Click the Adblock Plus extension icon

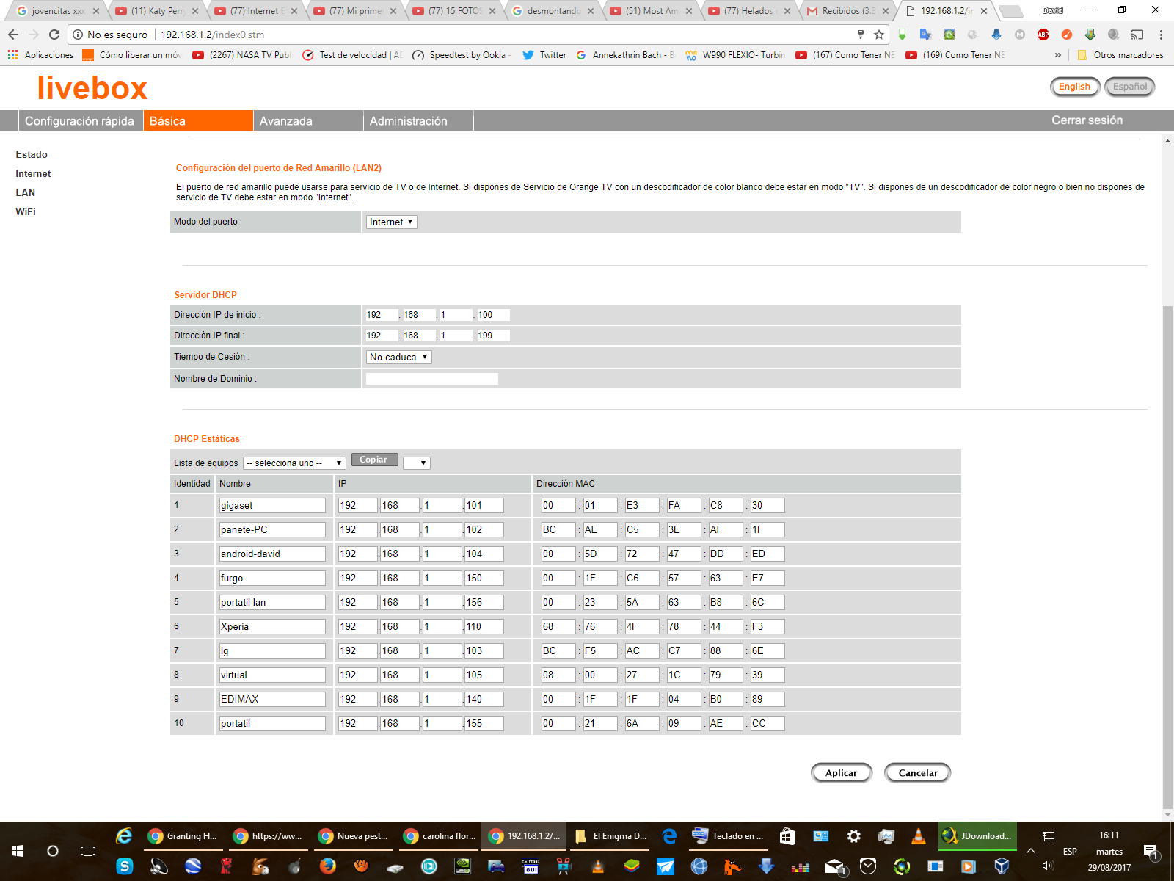1043,35
